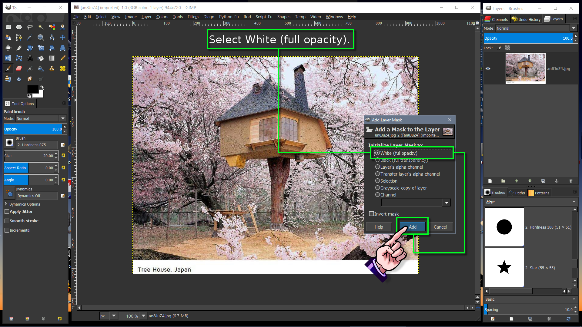Select the Bucket Fill tool
This screenshot has height=327, width=582.
pos(41,58)
